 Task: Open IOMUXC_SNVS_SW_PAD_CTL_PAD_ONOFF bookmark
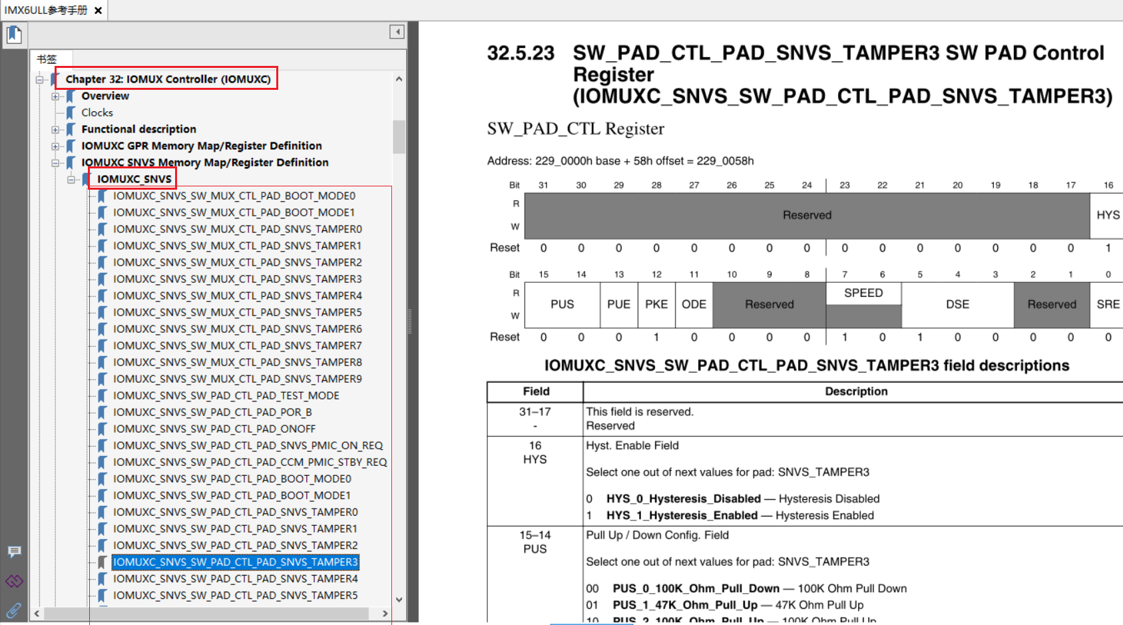(214, 429)
